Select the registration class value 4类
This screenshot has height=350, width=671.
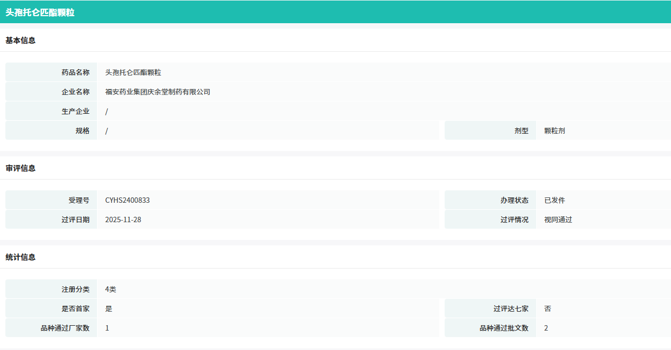pyautogui.click(x=110, y=289)
